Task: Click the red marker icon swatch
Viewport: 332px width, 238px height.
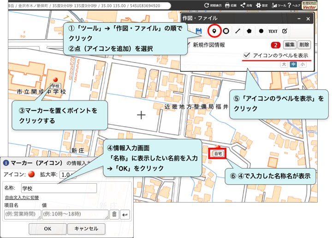Action: coord(31,175)
